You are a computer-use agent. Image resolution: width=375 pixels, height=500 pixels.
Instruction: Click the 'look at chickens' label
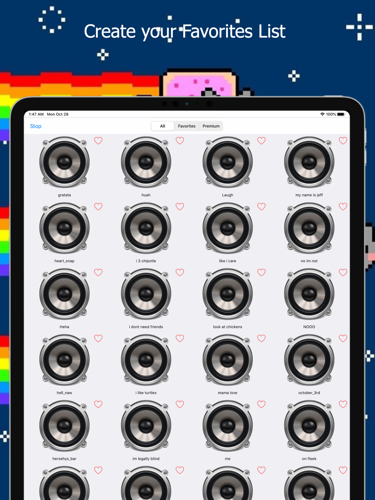tap(228, 327)
